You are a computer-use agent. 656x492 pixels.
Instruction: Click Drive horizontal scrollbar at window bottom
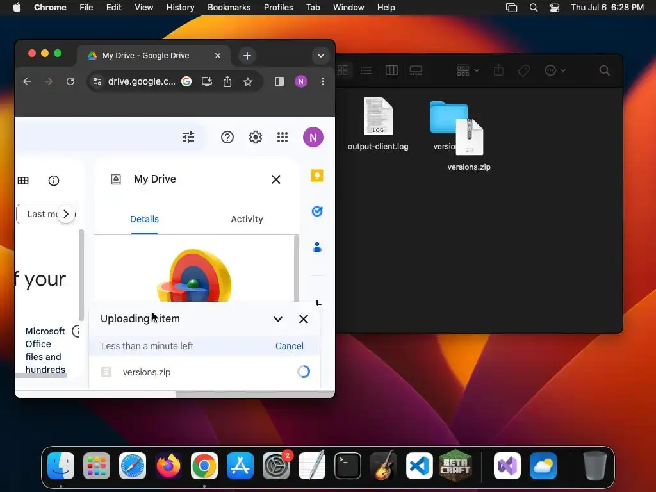coord(254,395)
